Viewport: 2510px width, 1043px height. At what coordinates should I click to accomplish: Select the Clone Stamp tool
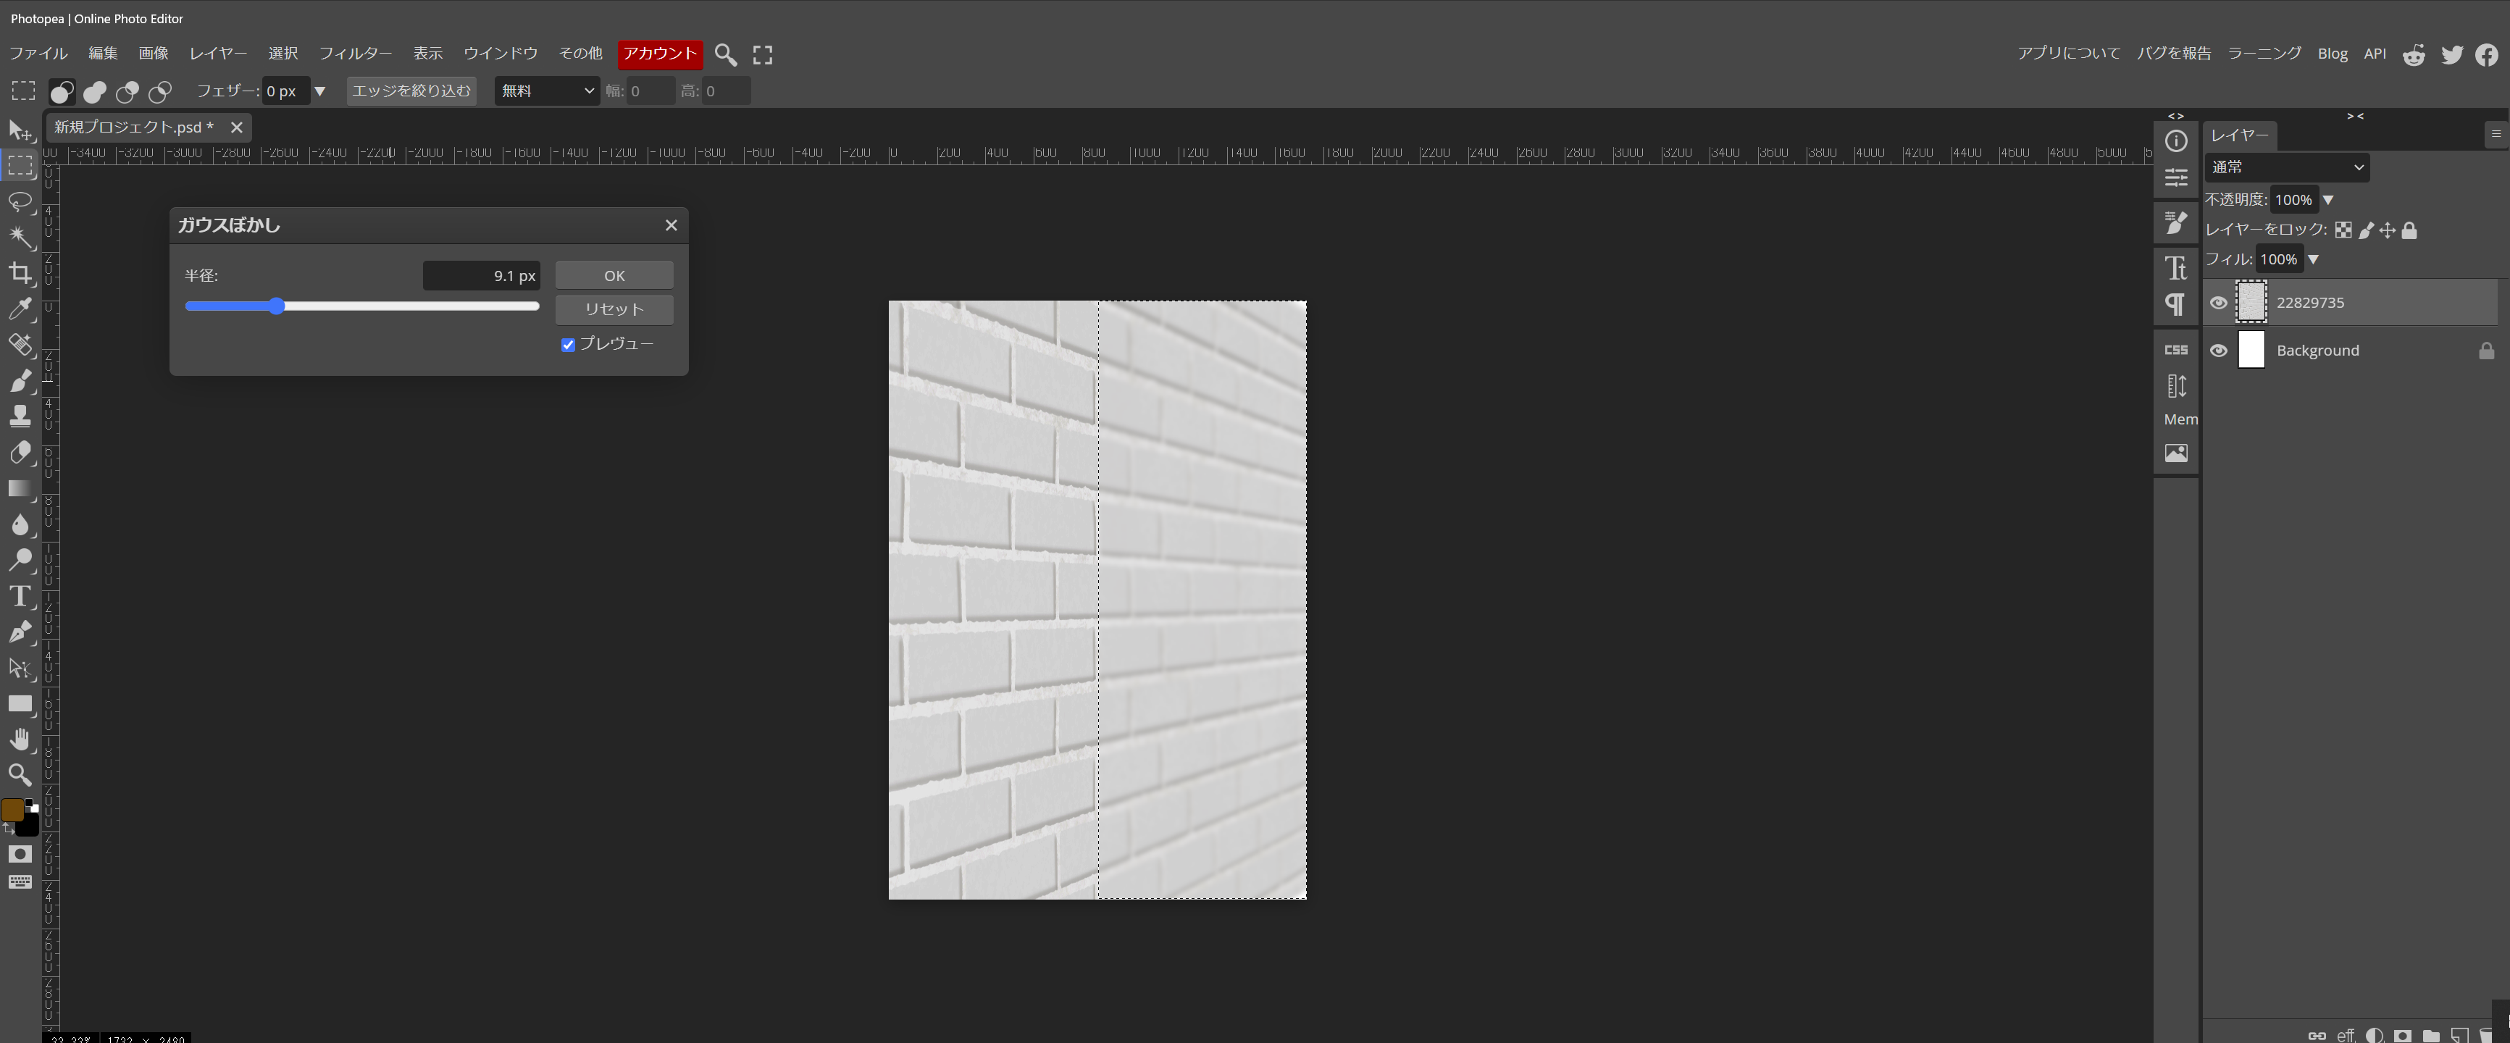20,416
